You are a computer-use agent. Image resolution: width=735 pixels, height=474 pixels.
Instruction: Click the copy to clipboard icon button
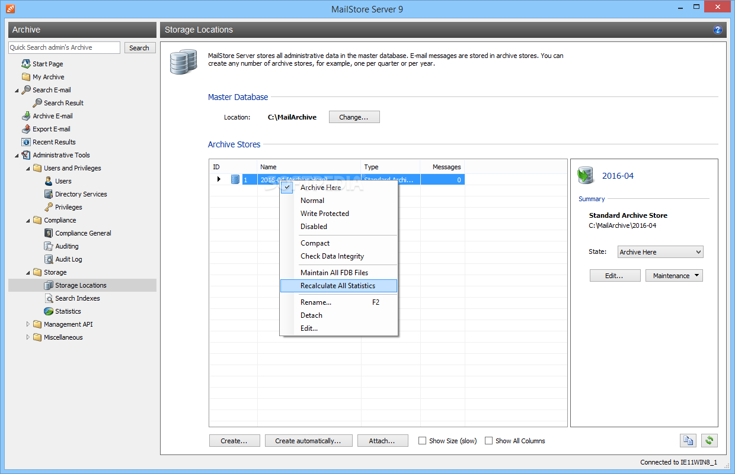[688, 441]
